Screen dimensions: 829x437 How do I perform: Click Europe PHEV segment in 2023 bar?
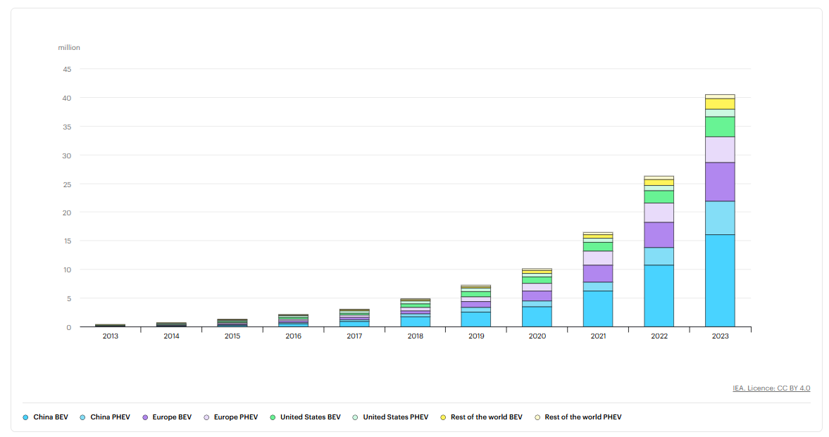click(720, 150)
